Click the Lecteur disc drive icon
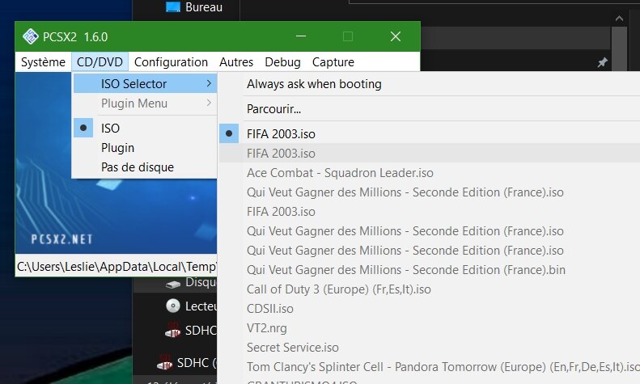The image size is (640, 384). pos(172,306)
